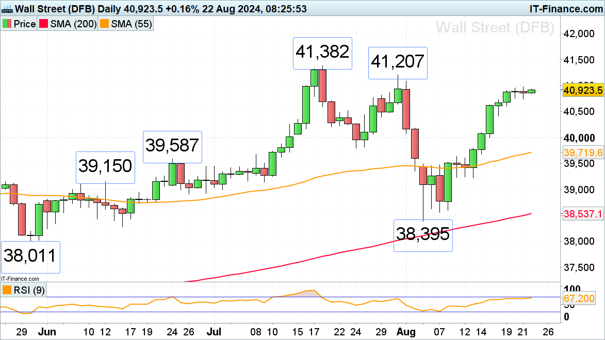Click the small IT-Finance.com text below chart

pos(20,279)
